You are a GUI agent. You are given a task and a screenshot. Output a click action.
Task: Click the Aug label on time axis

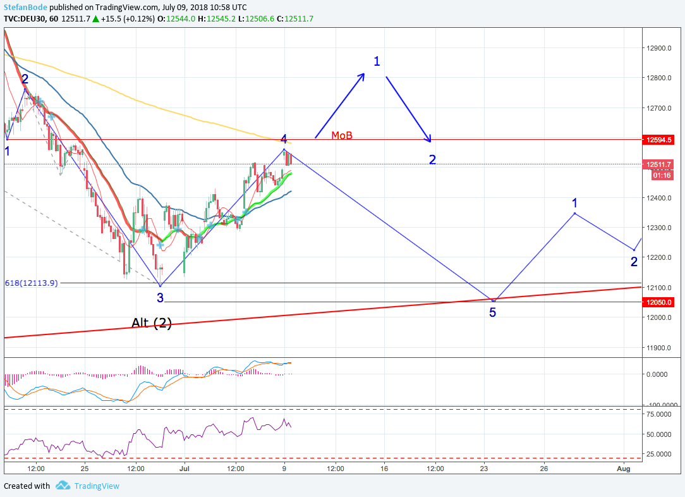pos(624,469)
